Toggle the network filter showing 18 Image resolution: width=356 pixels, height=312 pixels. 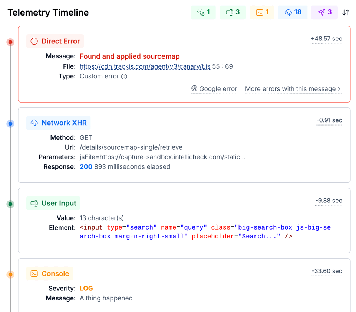click(x=293, y=12)
